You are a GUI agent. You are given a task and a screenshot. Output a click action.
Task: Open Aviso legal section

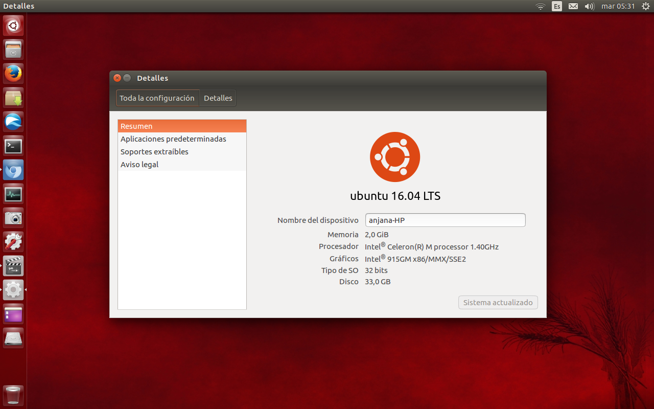(182, 165)
